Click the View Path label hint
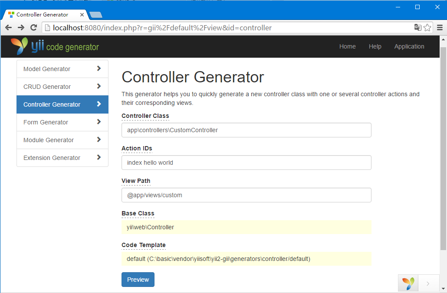Image resolution: width=447 pixels, height=293 pixels. 136,181
